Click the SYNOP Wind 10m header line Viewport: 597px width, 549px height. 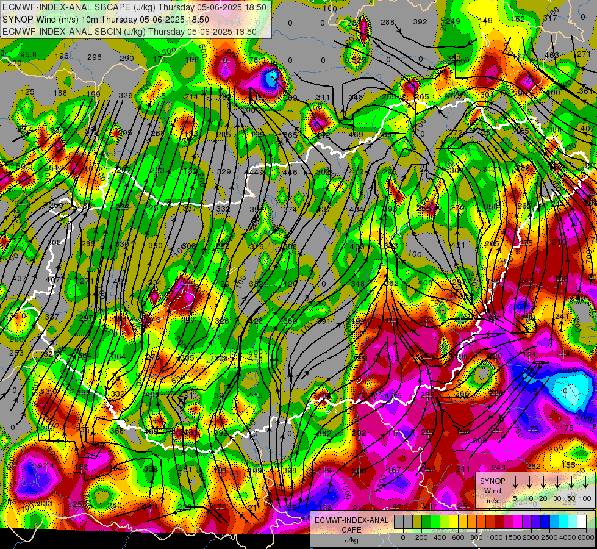tap(106, 20)
